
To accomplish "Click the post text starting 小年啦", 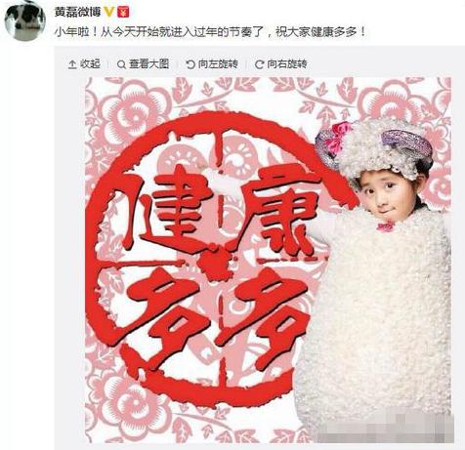I will point(211,32).
